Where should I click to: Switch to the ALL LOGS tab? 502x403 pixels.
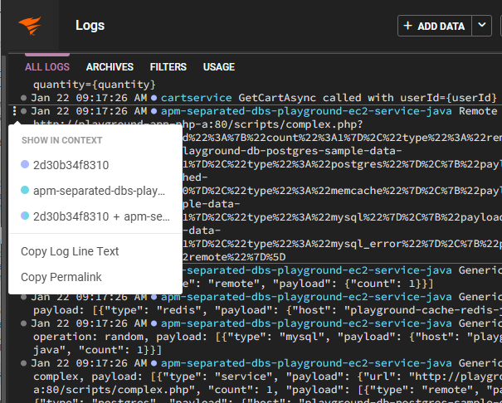tap(47, 67)
